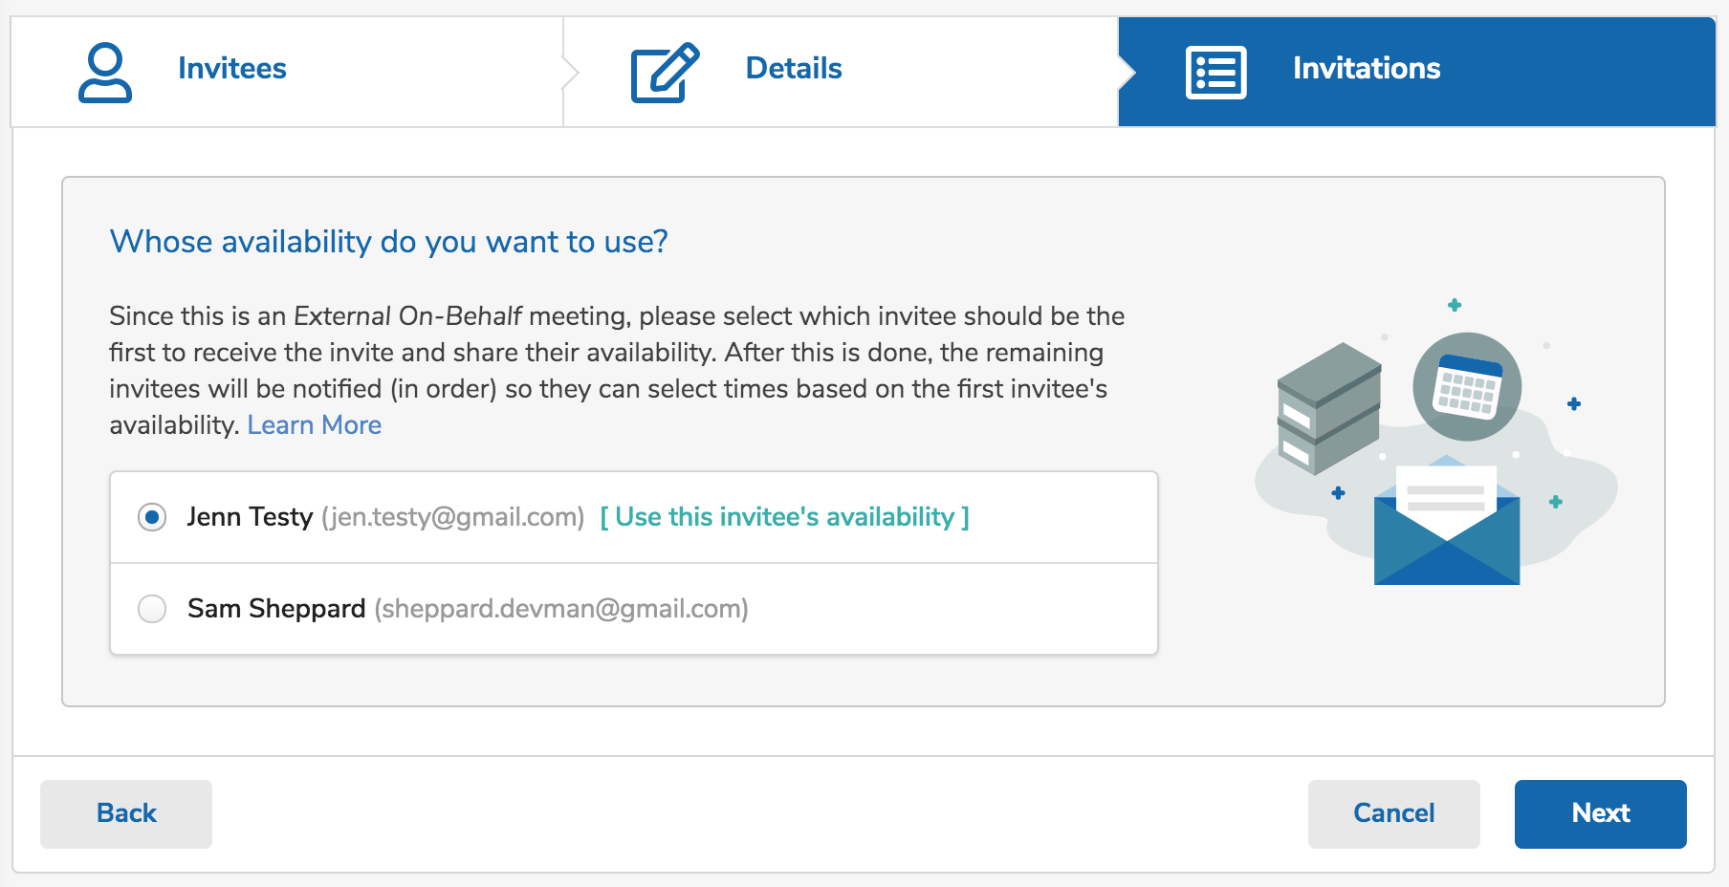1729x887 pixels.
Task: Click the calendar circle illustration
Action: [x=1467, y=386]
